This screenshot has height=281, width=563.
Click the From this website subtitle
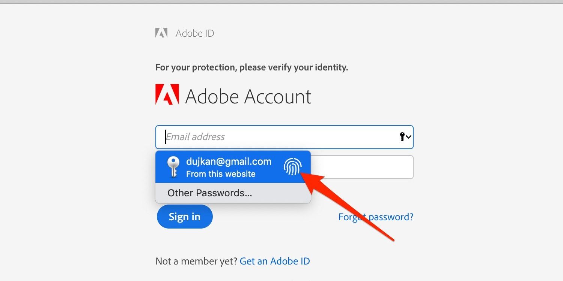[221, 174]
